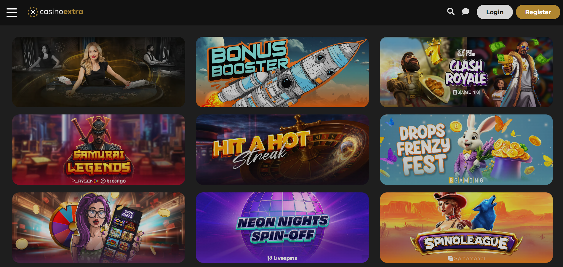Click the Login button

495,12
